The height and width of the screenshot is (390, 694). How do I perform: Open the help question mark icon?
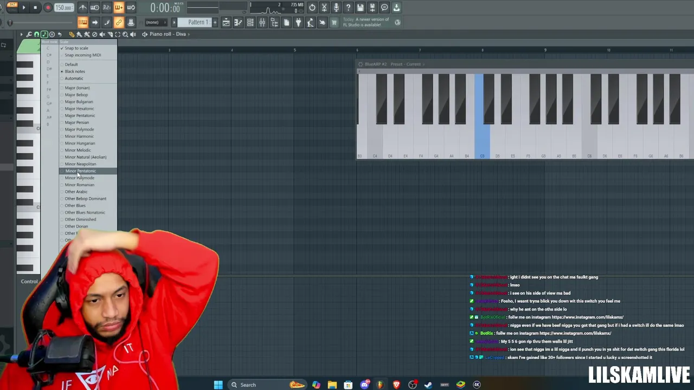pyautogui.click(x=348, y=8)
